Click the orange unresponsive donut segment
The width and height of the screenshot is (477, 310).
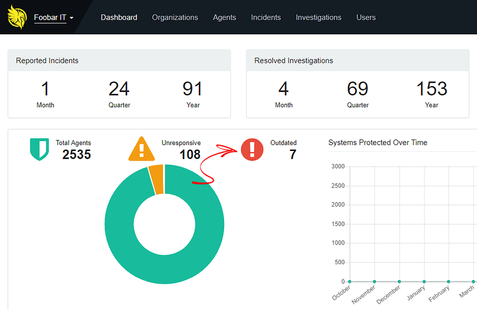point(156,180)
